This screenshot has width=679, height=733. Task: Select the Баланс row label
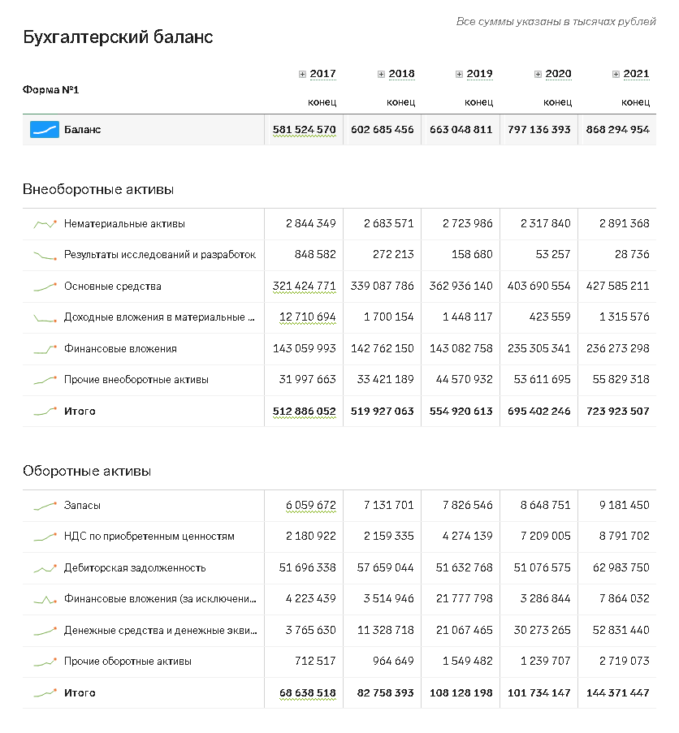coord(82,130)
